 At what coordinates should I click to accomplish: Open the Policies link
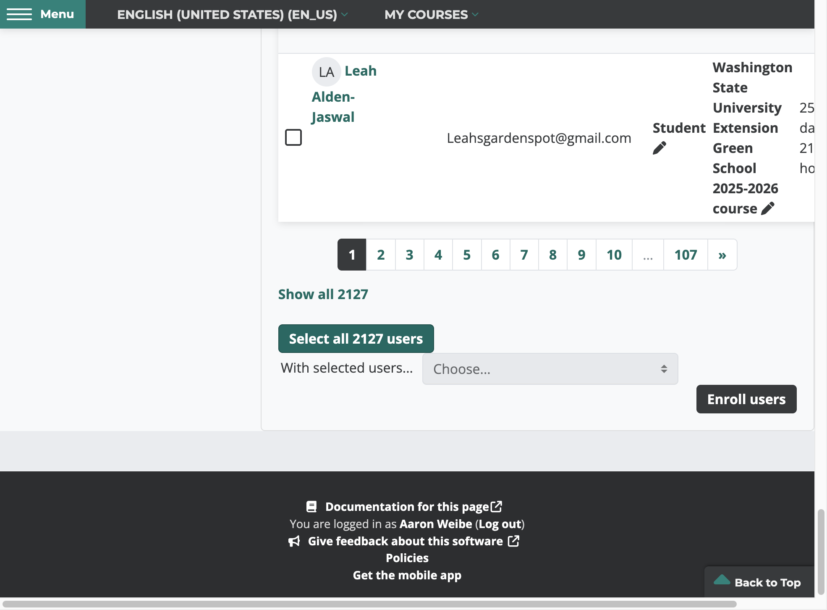(407, 558)
